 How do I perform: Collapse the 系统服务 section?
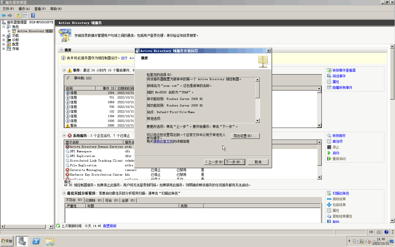[64, 136]
